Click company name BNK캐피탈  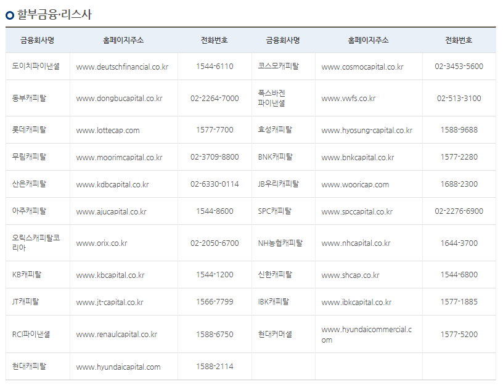click(276, 157)
